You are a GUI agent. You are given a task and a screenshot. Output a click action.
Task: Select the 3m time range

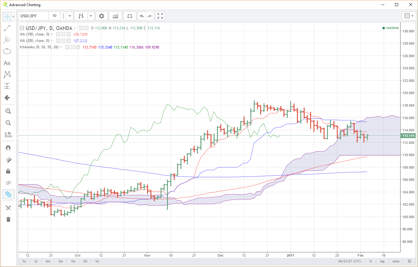click(x=61, y=261)
